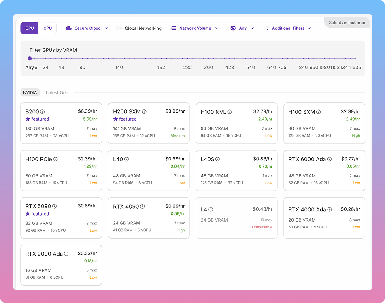Click the featured star on H200 SXM

[x=116, y=119]
